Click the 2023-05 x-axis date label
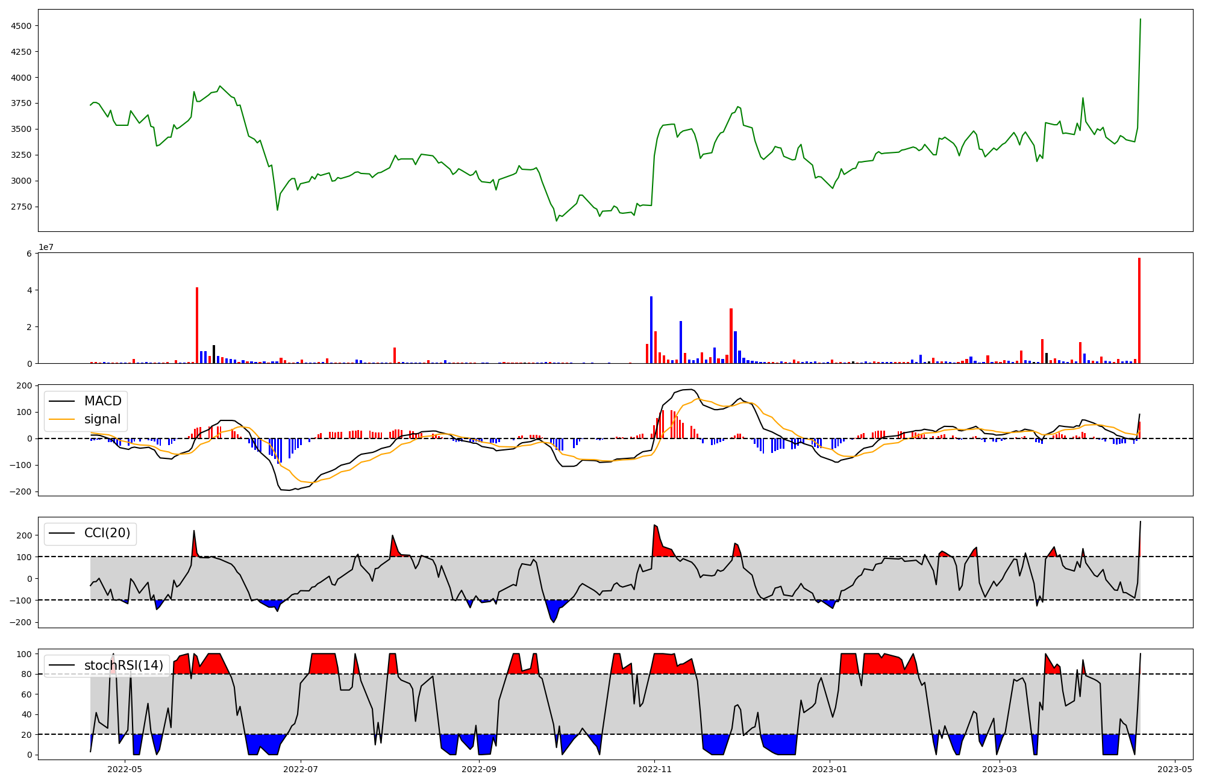 (x=1175, y=769)
